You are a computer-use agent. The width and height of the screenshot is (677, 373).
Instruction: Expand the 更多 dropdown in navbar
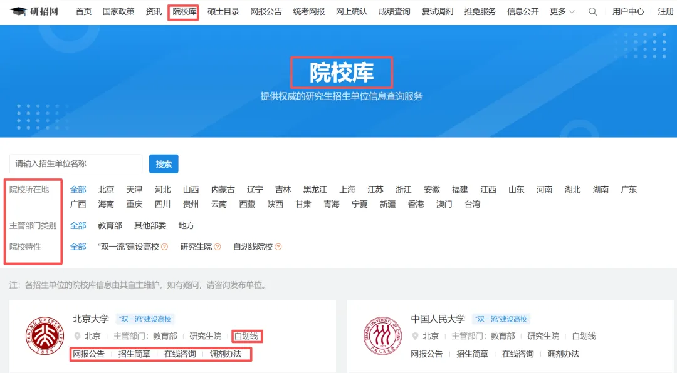[x=562, y=12]
